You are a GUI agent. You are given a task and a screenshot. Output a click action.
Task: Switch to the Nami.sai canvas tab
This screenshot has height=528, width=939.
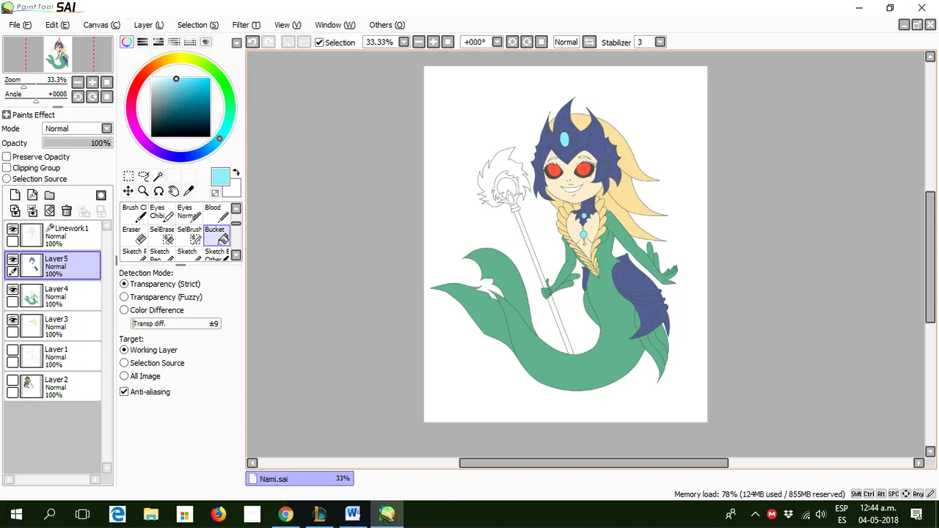click(x=299, y=478)
